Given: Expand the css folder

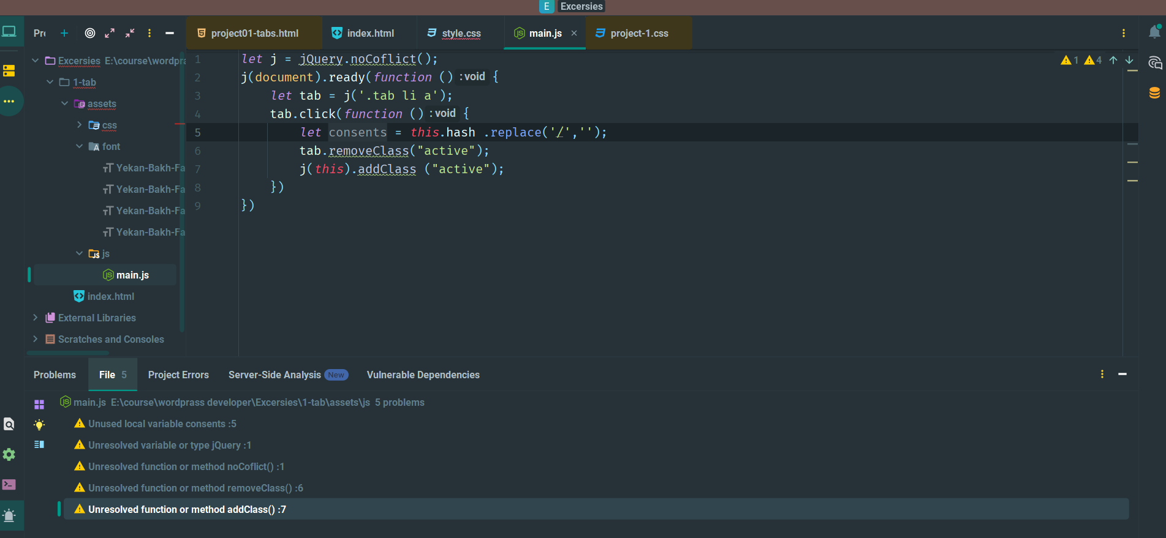Looking at the screenshot, I should click(80, 124).
